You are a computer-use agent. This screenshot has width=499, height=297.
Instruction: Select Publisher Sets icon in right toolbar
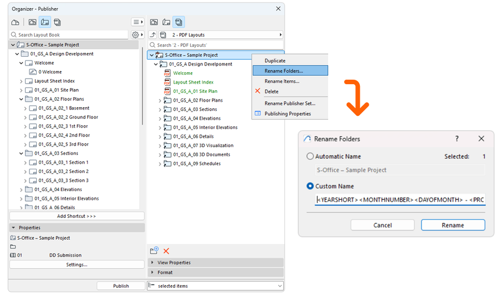click(179, 22)
